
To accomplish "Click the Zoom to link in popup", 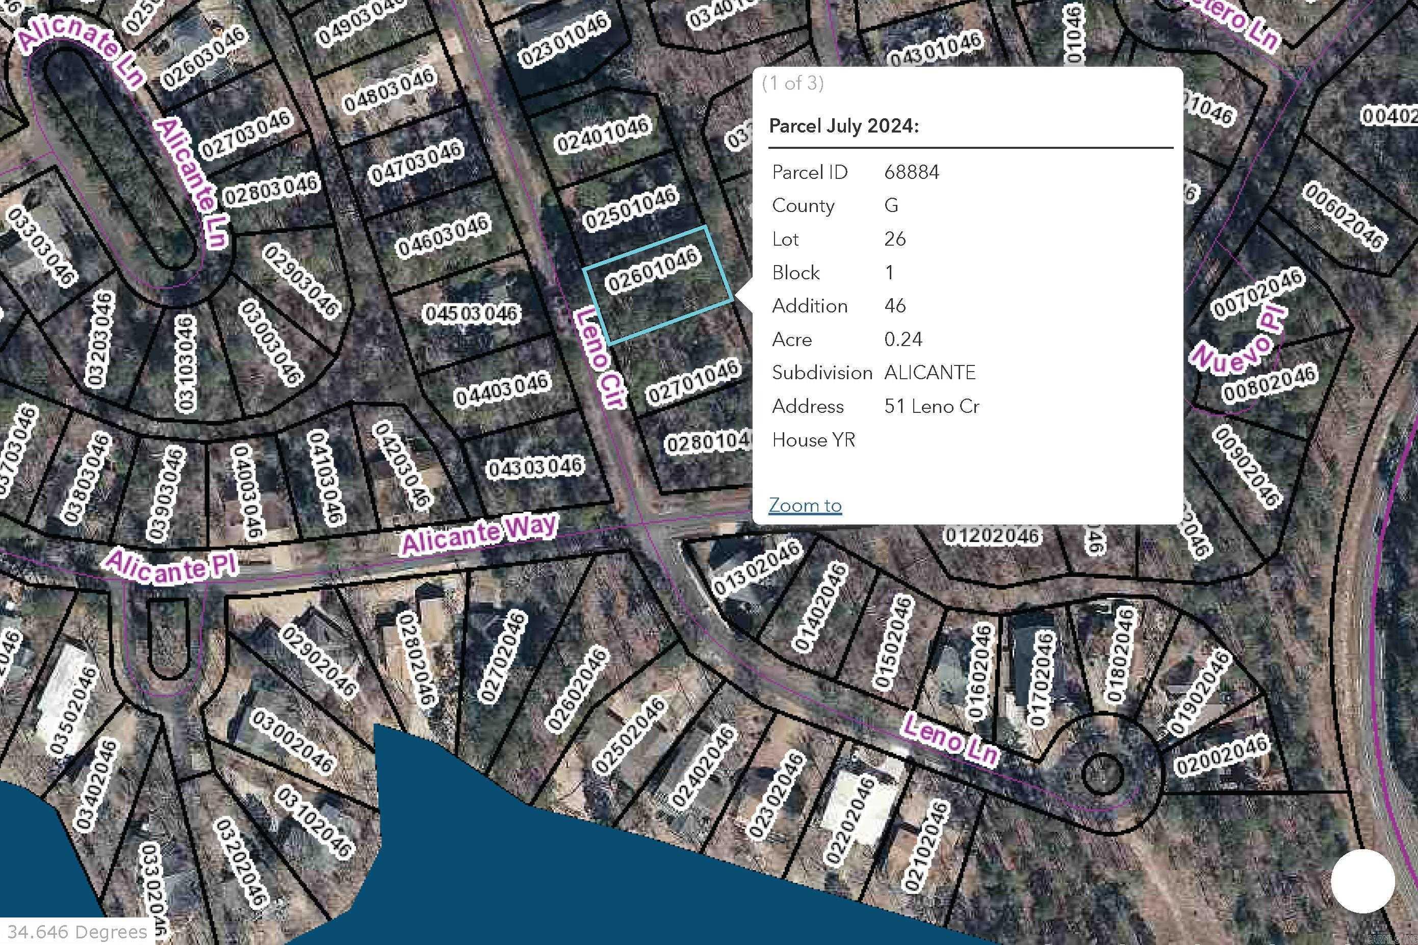I will click(x=805, y=505).
